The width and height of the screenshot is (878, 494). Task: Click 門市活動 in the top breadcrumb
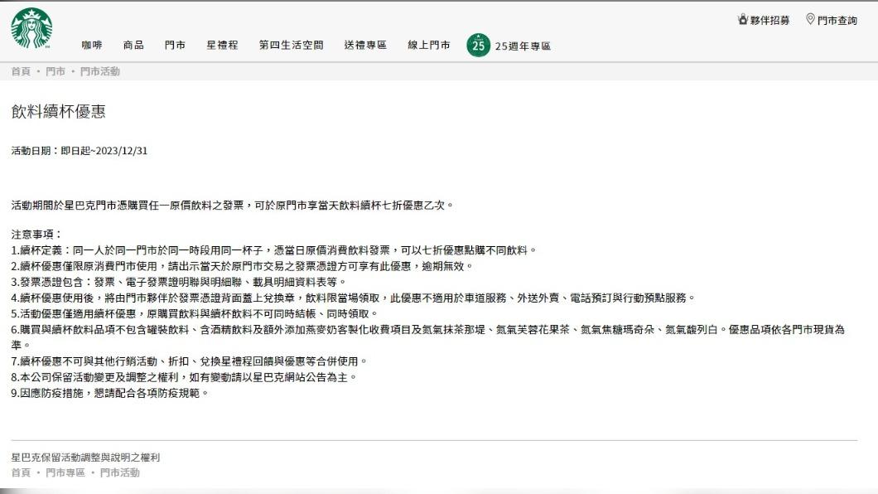[99, 71]
